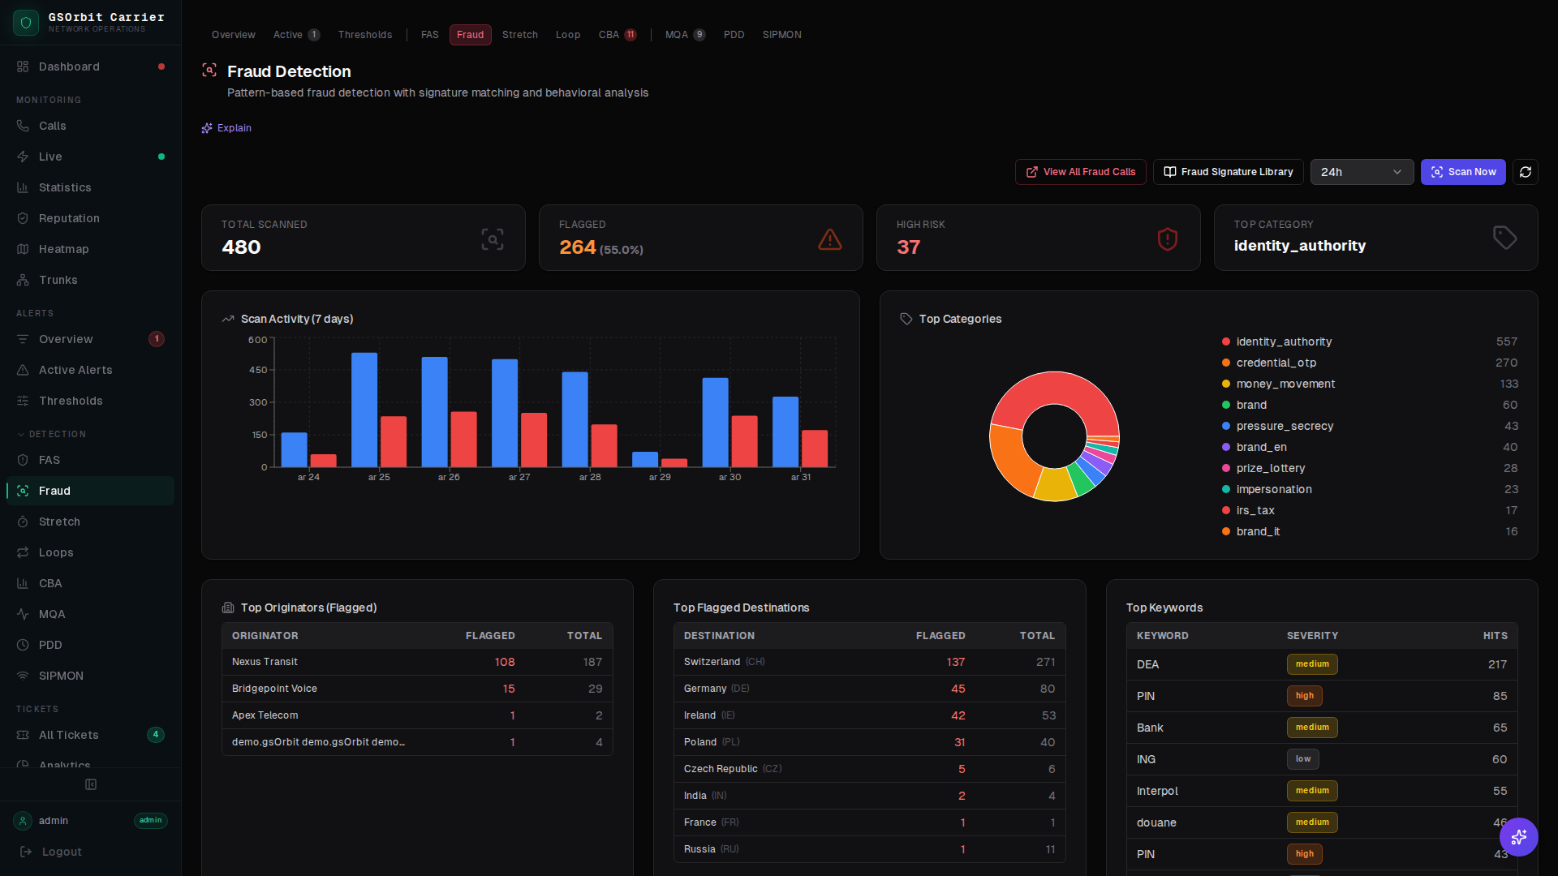Open the Explain feature
Viewport: 1558px width, 876px height.
(226, 128)
